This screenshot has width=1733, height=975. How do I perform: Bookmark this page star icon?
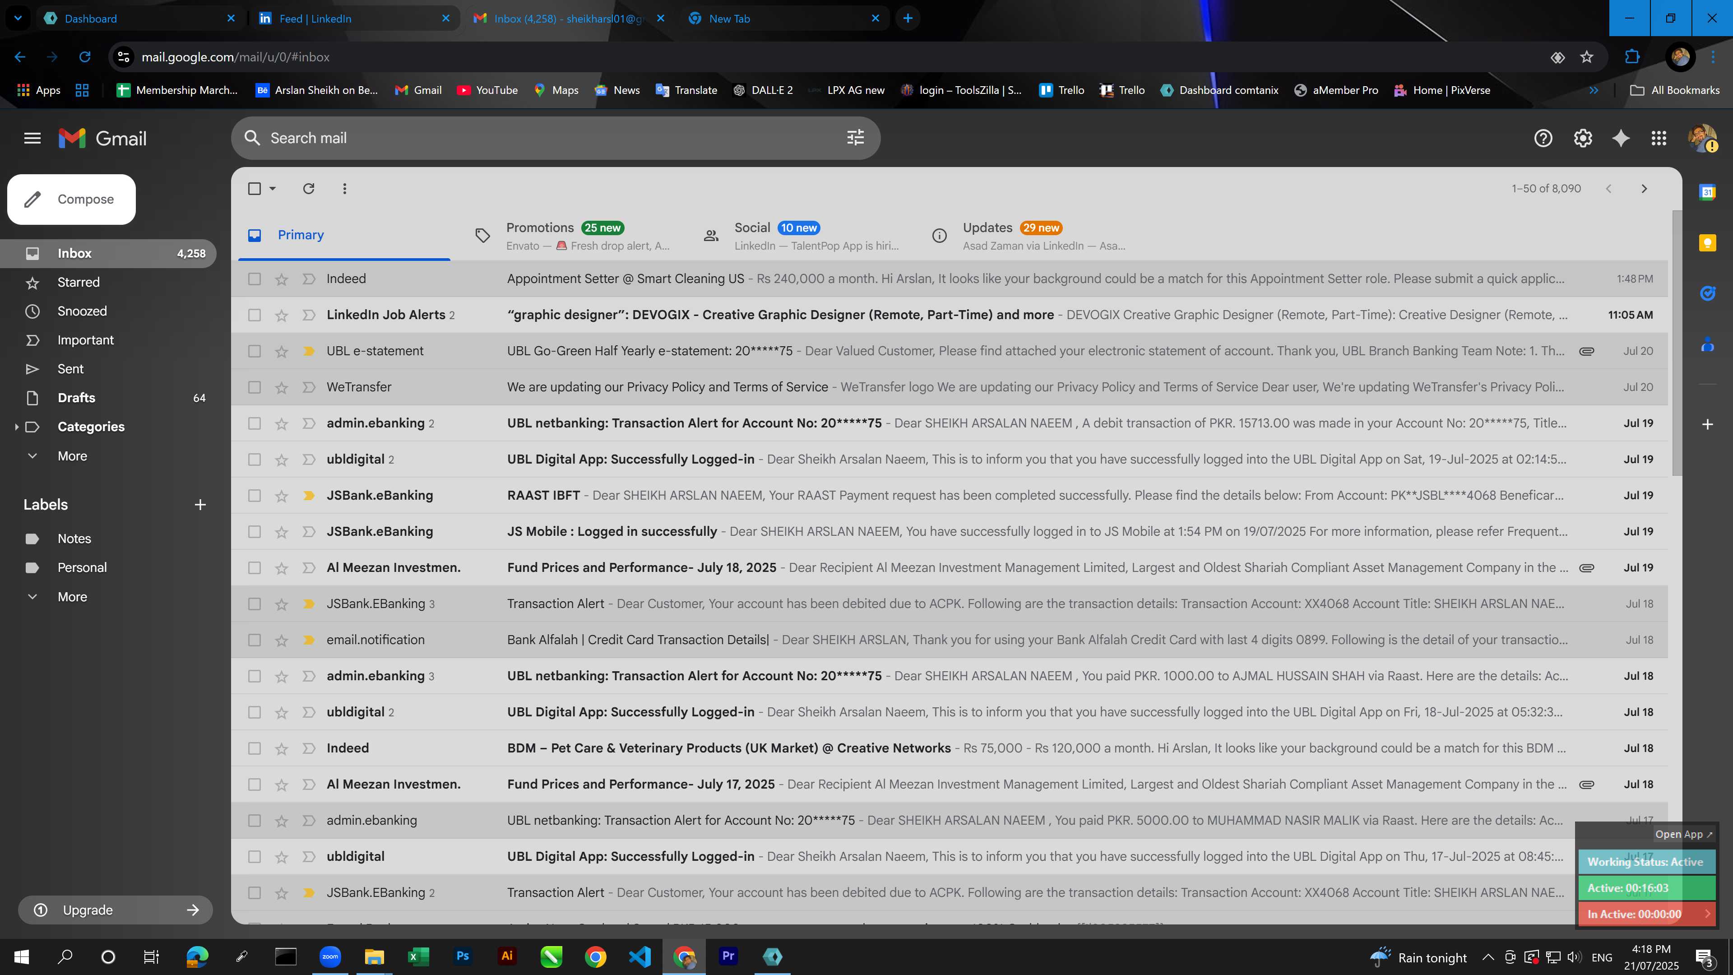[x=1586, y=57]
